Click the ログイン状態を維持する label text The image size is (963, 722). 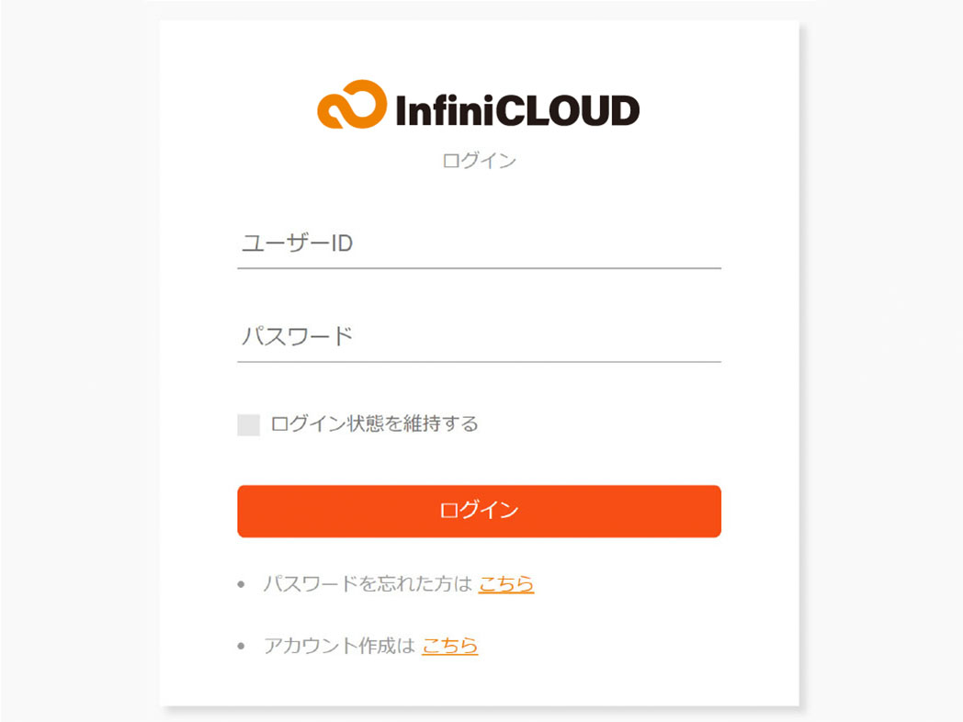coord(374,423)
